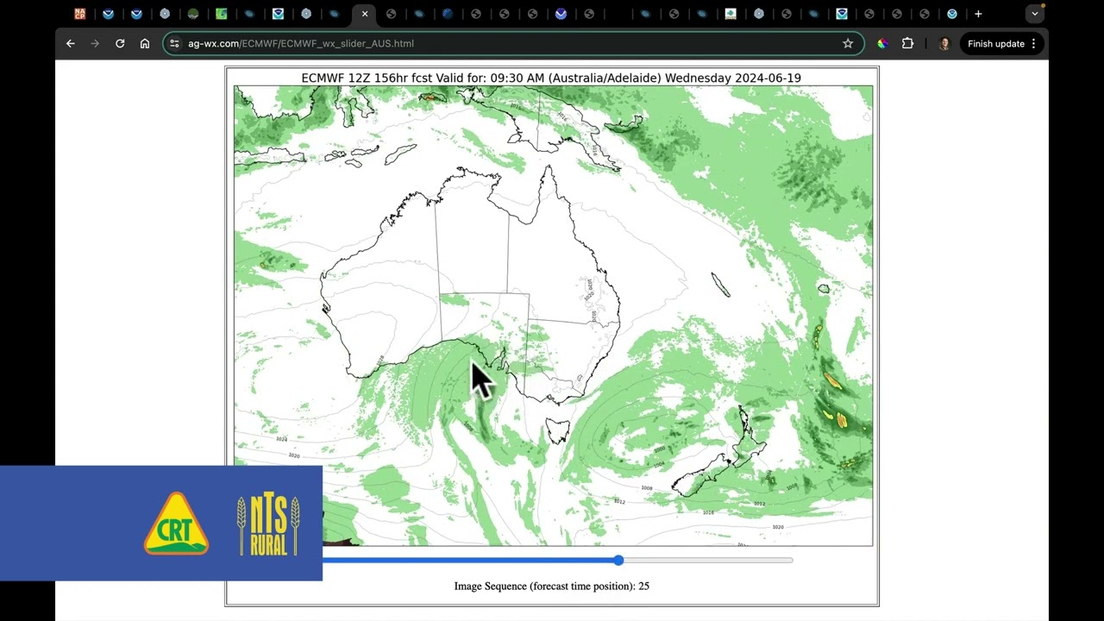This screenshot has width=1104, height=621.
Task: Click the Image Sequence position 25 label
Action: tap(552, 586)
